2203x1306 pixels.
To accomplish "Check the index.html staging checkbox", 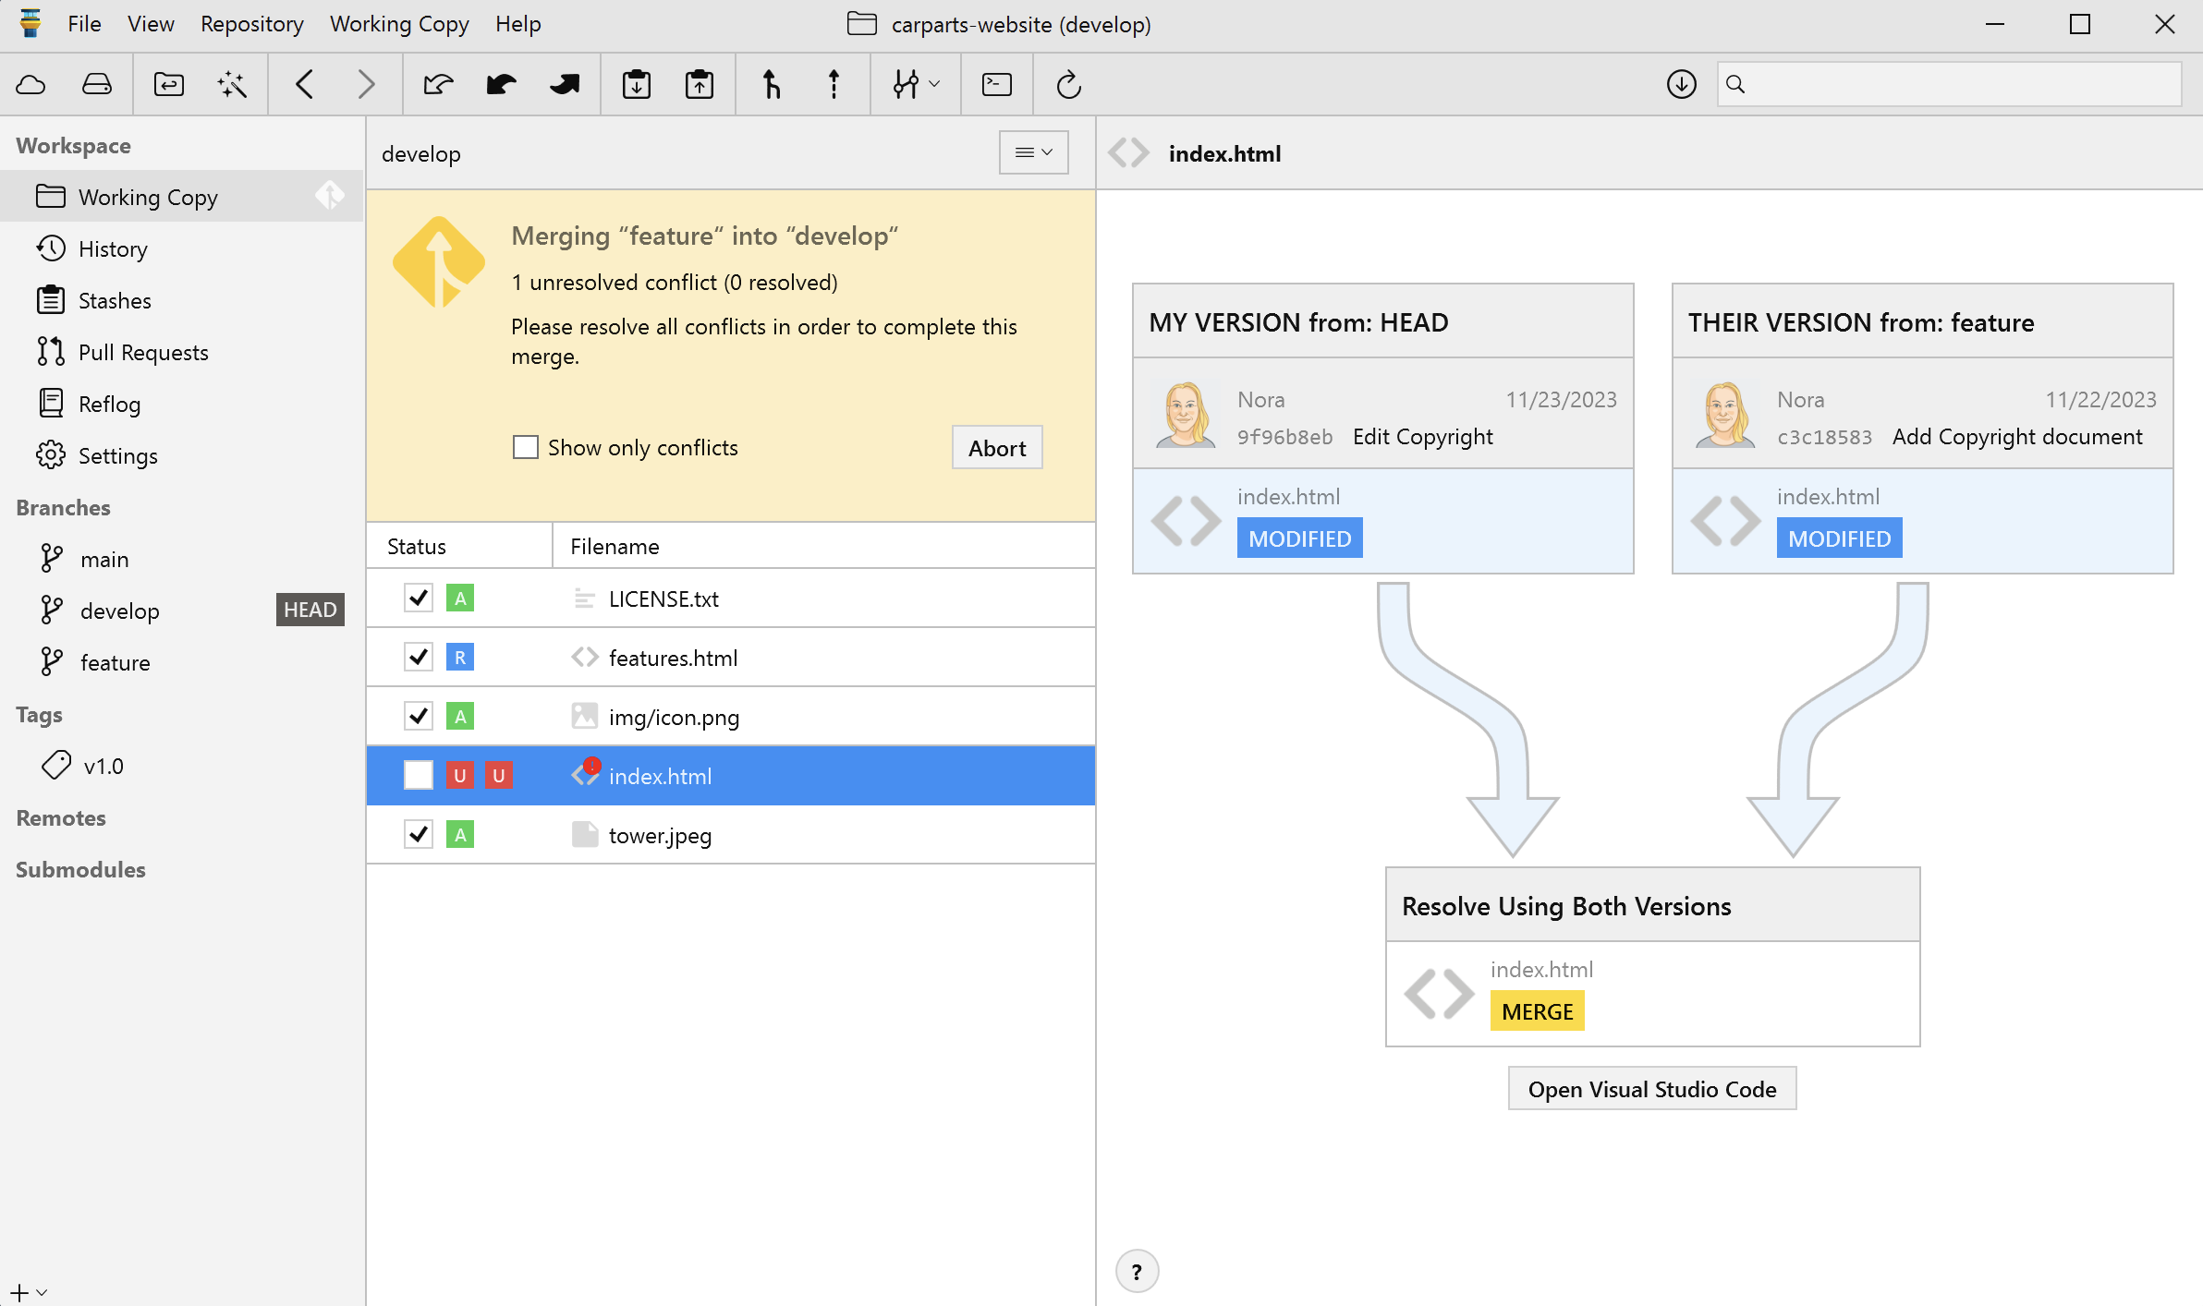I will click(419, 776).
